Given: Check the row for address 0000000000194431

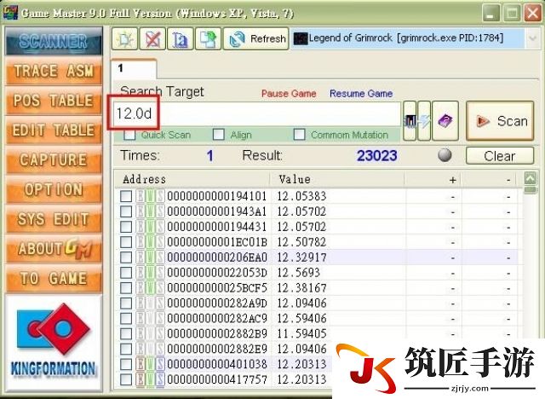Looking at the screenshot, I should (126, 227).
